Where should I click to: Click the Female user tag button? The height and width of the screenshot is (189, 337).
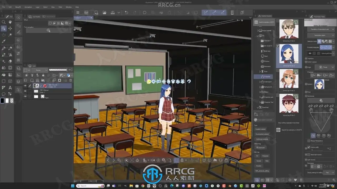click(259, 161)
